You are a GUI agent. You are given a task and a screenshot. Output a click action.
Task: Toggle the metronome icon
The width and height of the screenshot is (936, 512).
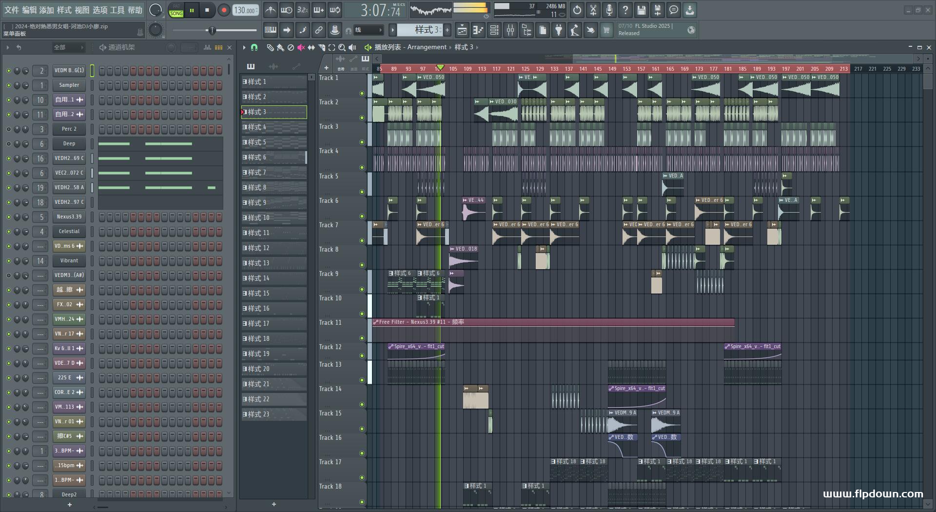[x=271, y=10]
